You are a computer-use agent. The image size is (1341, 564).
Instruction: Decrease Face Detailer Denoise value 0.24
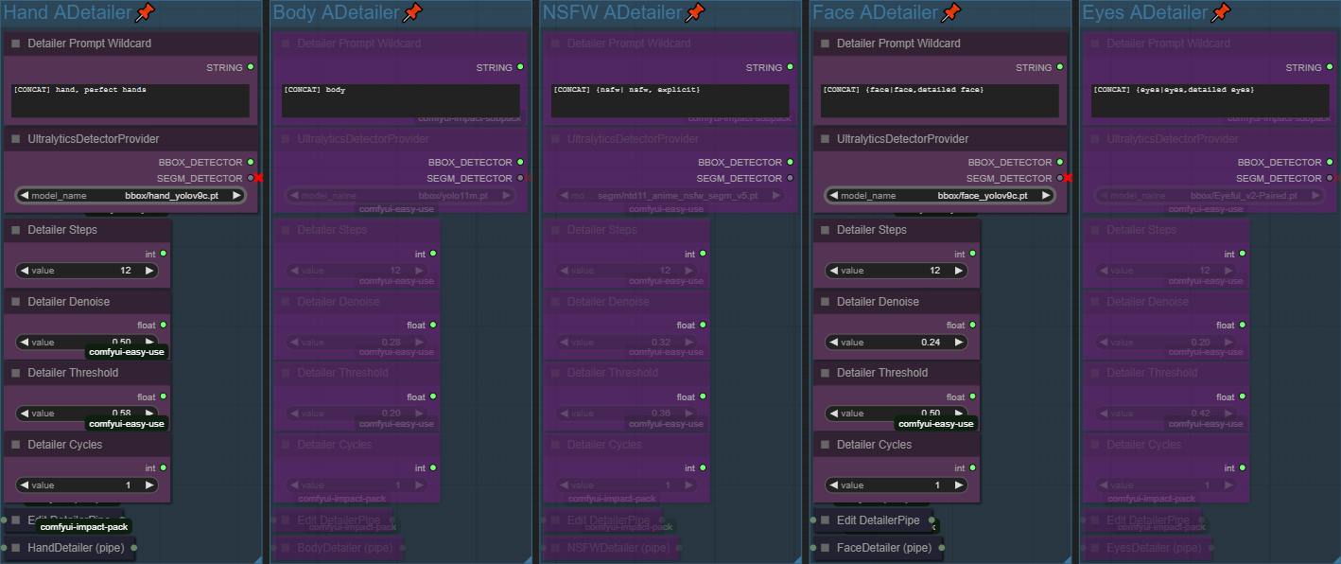(834, 343)
